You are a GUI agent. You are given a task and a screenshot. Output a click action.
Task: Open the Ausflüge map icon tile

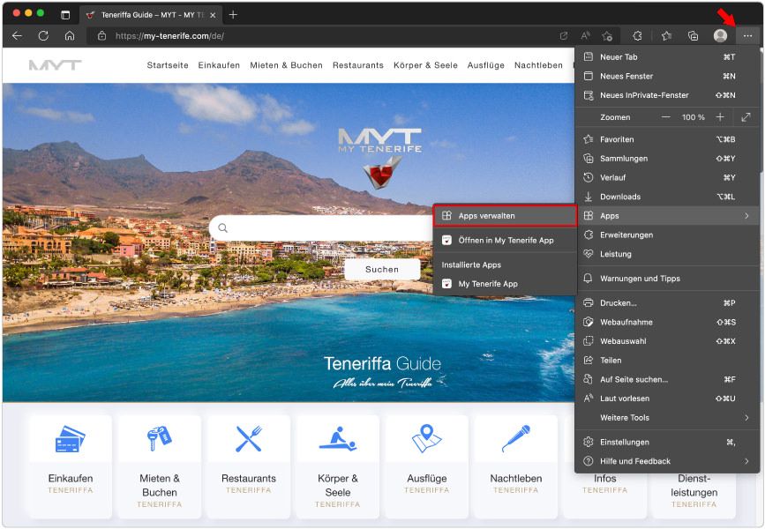[426, 438]
